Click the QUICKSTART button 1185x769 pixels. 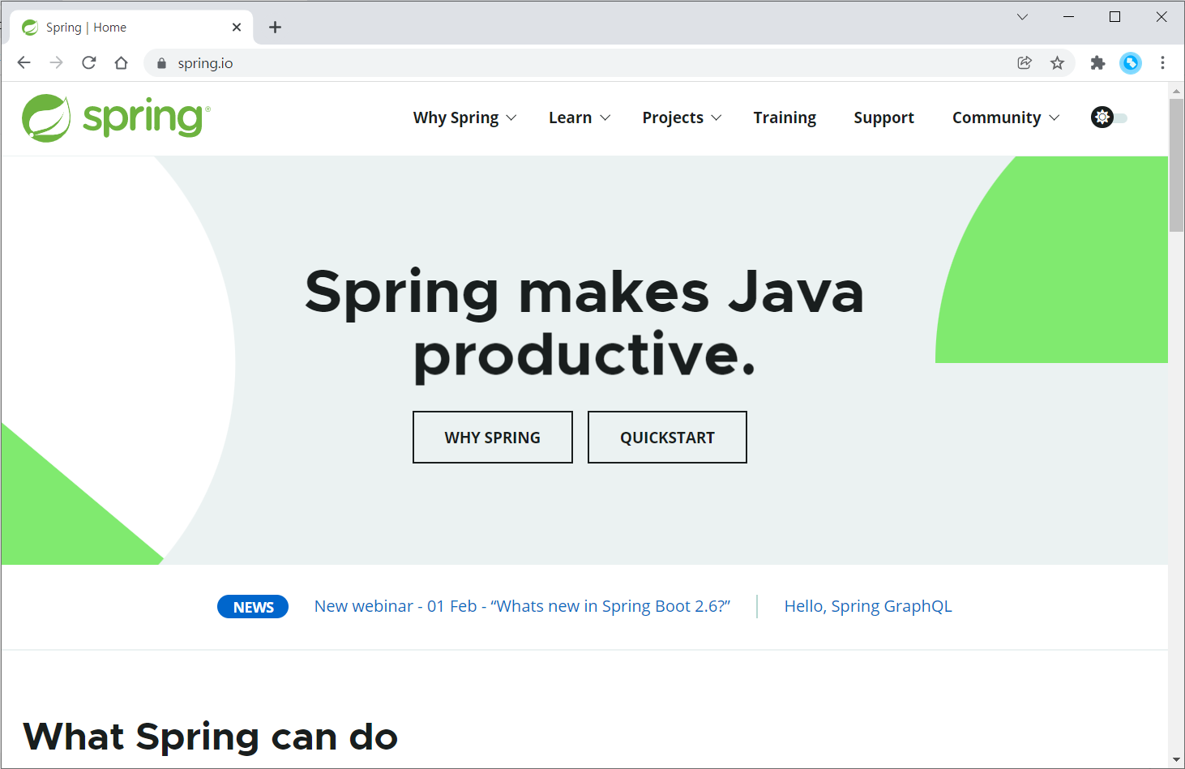pyautogui.click(x=667, y=438)
